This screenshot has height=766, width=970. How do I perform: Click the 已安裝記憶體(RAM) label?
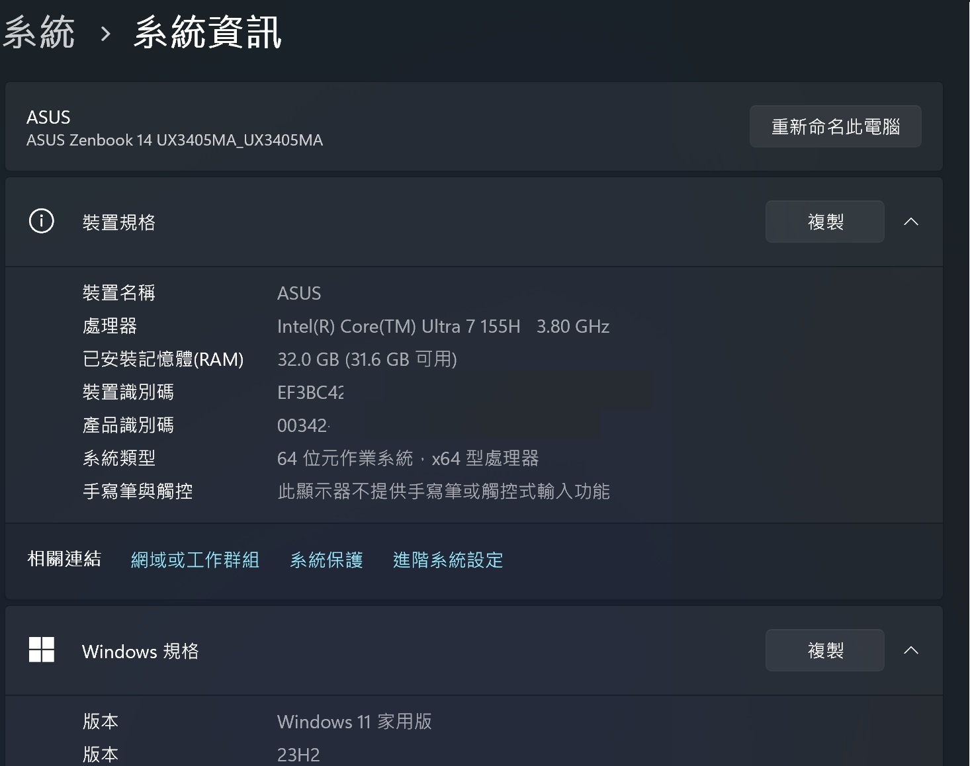[x=163, y=359]
